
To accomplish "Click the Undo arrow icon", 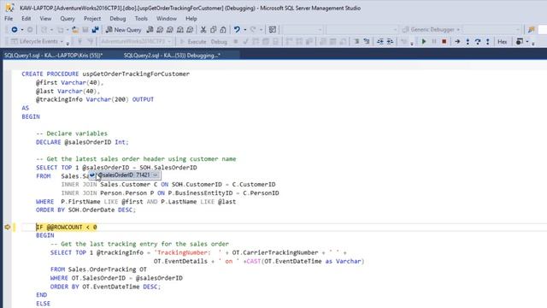I will pyautogui.click(x=237, y=30).
